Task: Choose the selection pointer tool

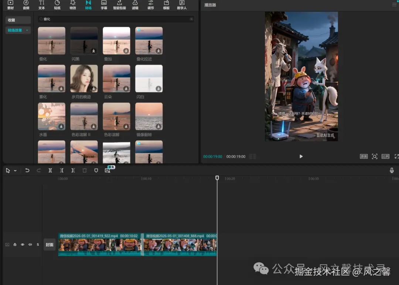Action: coord(8,170)
